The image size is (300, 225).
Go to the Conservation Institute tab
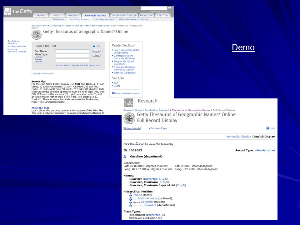(x=124, y=16)
